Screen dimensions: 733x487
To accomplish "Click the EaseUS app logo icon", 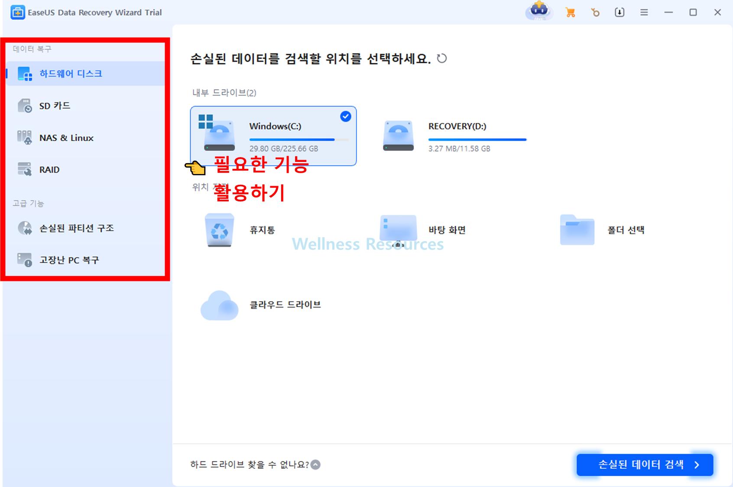I will coord(18,13).
